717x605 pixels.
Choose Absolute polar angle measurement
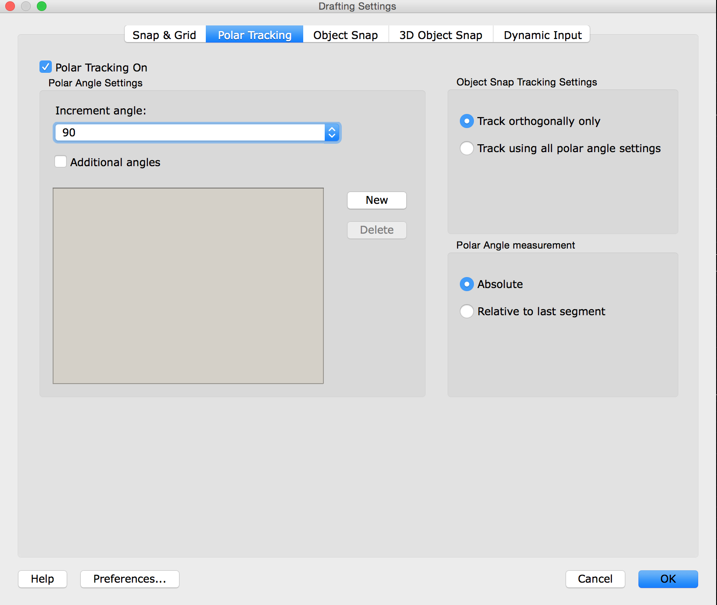point(467,284)
